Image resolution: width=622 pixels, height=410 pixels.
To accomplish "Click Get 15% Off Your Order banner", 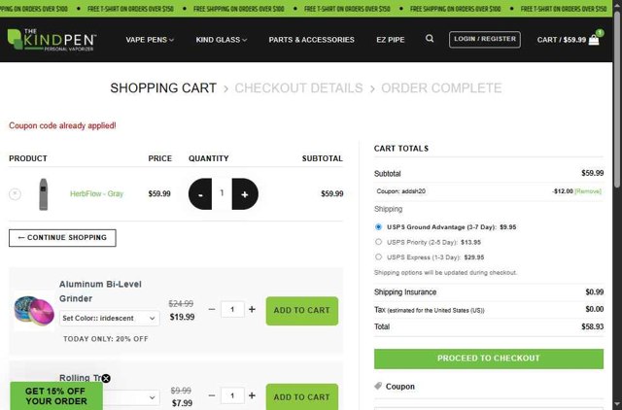I will coord(56,395).
